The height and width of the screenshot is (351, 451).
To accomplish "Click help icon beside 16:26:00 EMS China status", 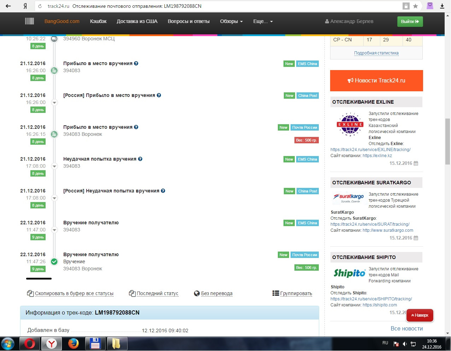I will coord(136,63).
